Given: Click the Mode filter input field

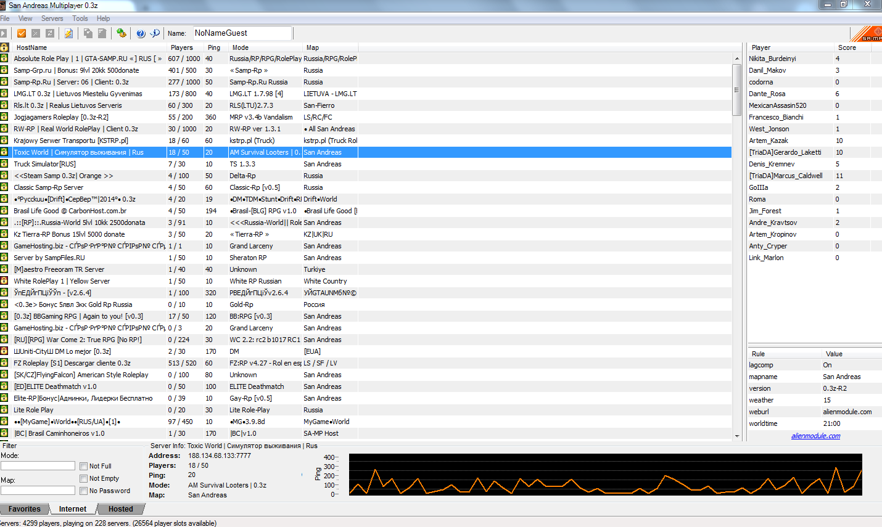Looking at the screenshot, I should click(38, 466).
